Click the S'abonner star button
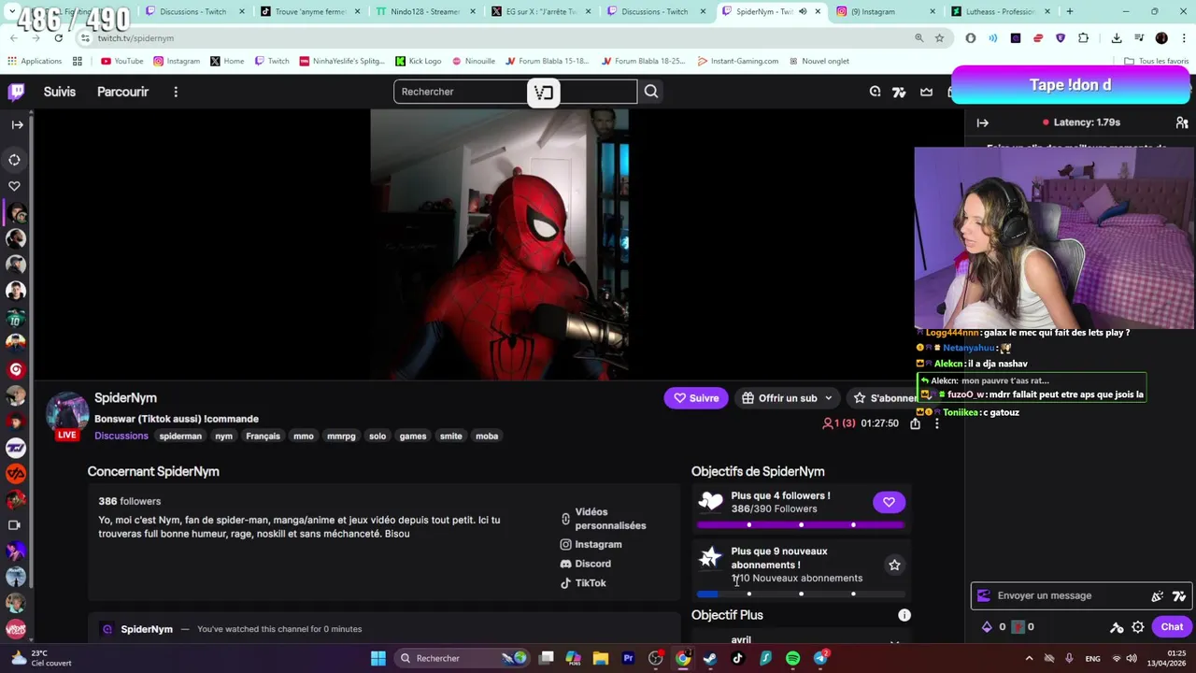This screenshot has width=1196, height=673. [x=885, y=398]
